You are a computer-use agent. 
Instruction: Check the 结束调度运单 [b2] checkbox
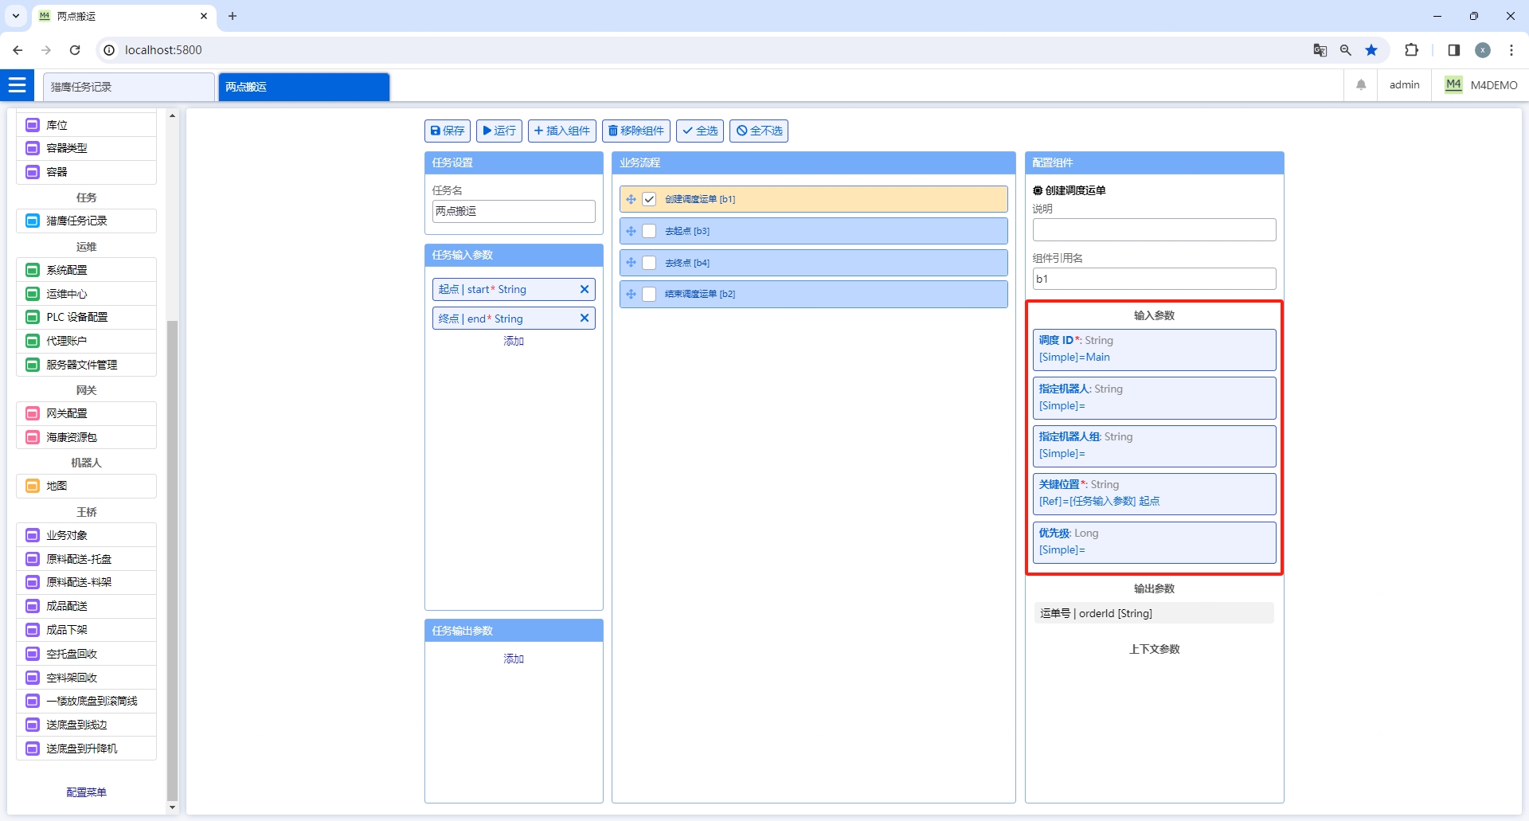(x=649, y=294)
